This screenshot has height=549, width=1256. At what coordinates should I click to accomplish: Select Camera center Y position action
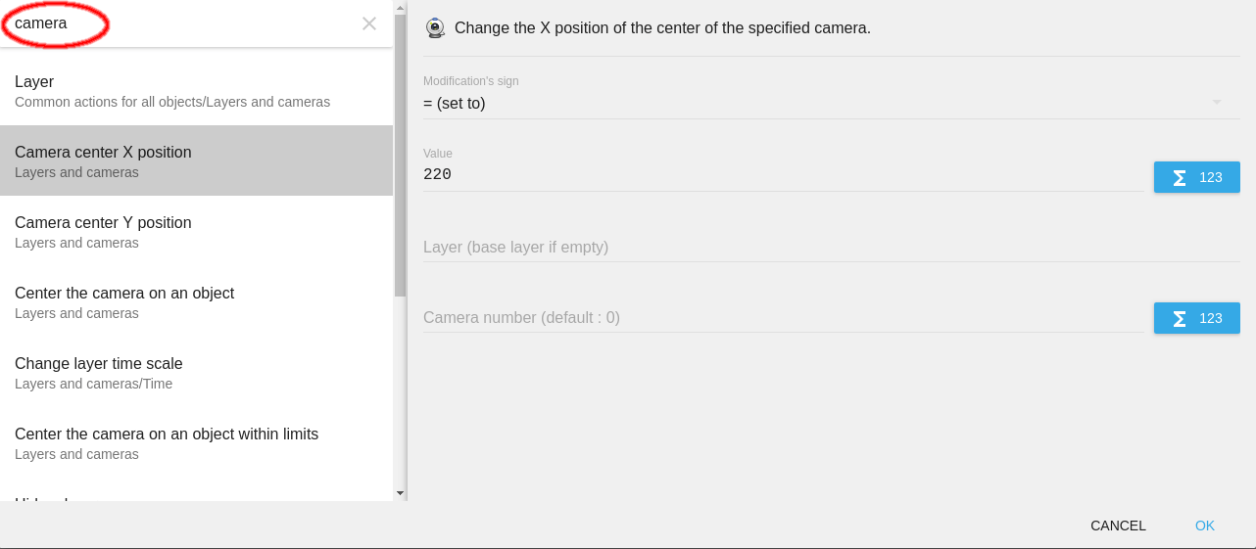(196, 231)
